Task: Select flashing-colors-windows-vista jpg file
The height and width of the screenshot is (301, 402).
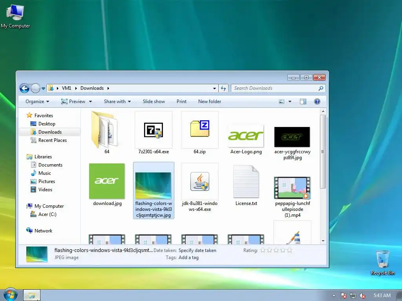Action: pos(153,190)
